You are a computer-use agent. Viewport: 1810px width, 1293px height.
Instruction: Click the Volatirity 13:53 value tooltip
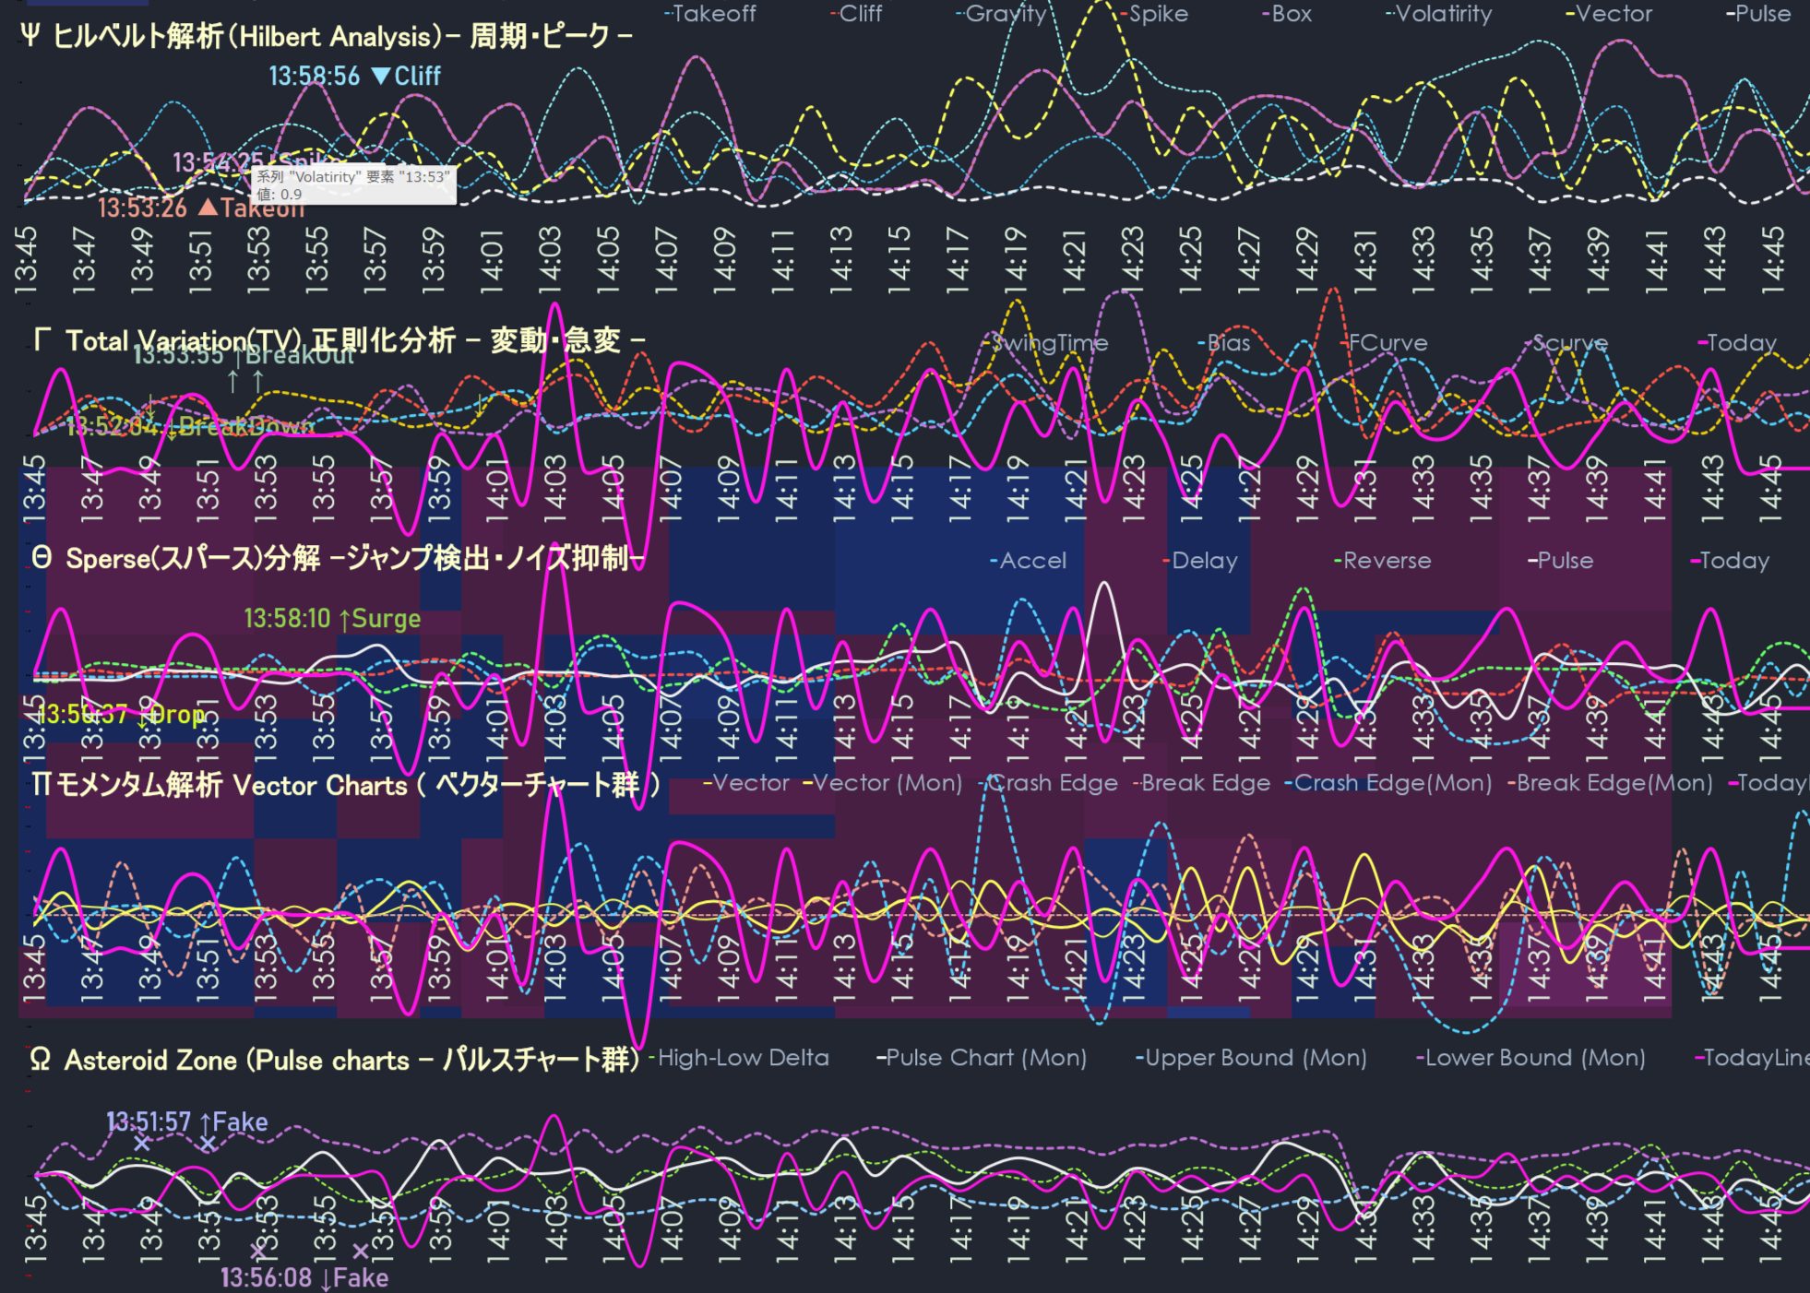[353, 184]
